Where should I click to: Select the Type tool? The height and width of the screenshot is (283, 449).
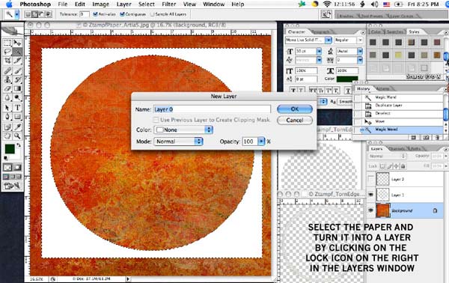[x=17, y=108]
